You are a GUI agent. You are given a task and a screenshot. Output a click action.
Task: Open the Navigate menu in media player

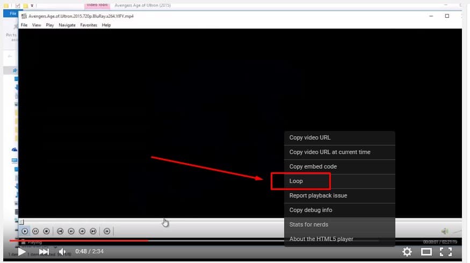pyautogui.click(x=67, y=25)
